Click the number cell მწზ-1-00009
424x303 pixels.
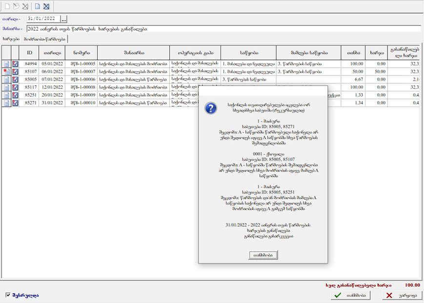(x=81, y=95)
